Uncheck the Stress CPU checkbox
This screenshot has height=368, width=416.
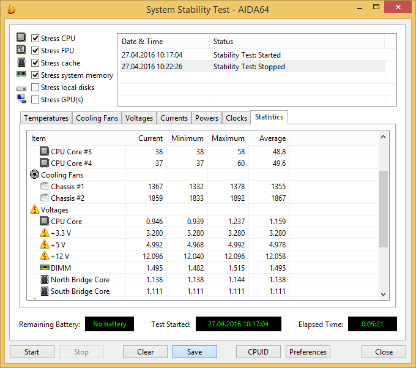pos(35,38)
